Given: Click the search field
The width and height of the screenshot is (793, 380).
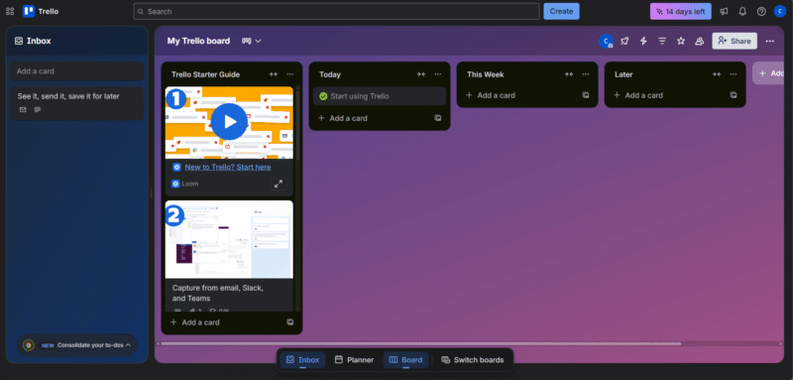Looking at the screenshot, I should coord(336,11).
